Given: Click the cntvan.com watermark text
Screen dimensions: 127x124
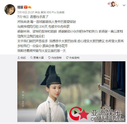Looking at the screenshot, I should 106,119.
